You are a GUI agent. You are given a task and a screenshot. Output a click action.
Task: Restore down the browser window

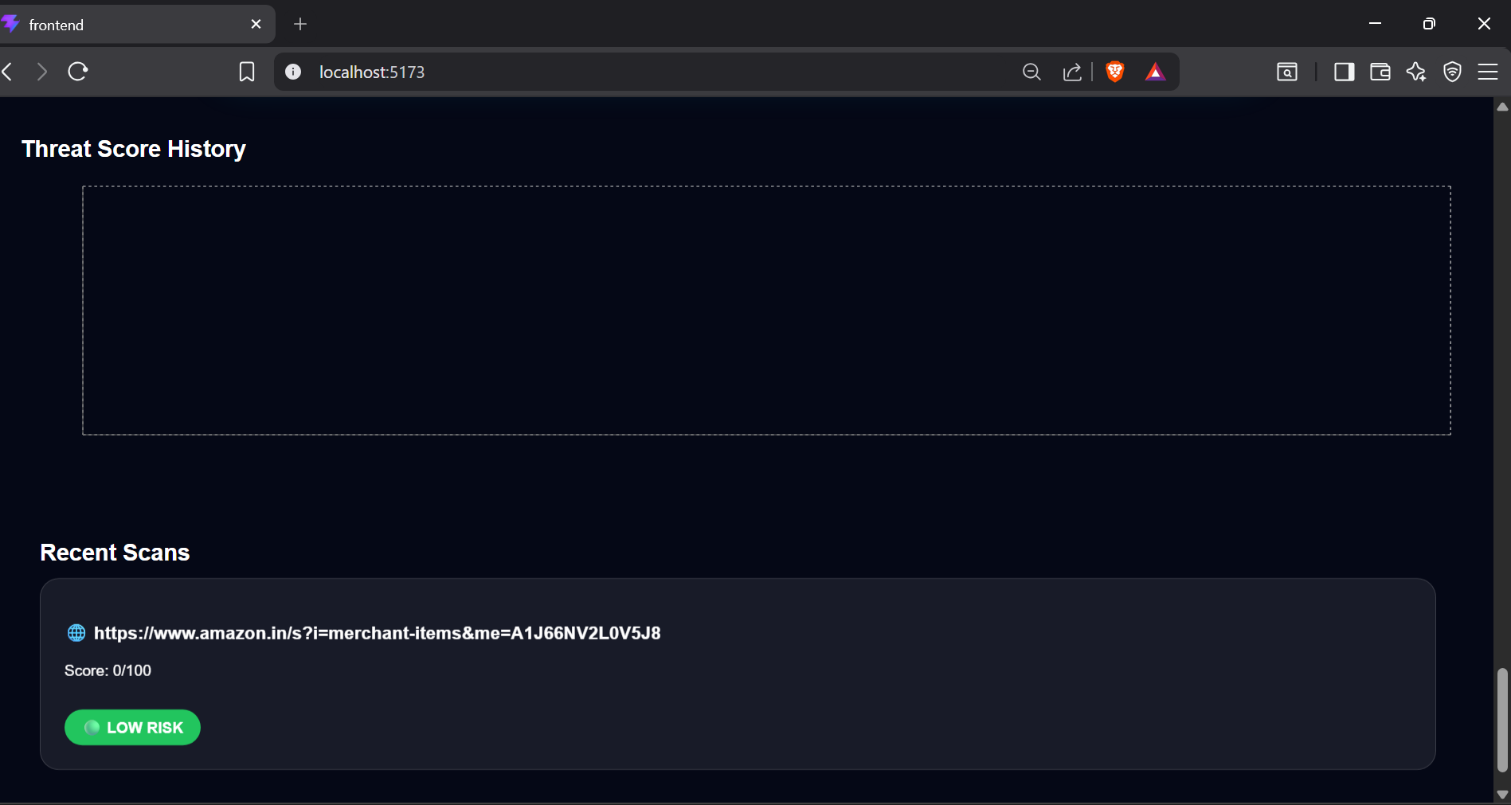[1429, 24]
